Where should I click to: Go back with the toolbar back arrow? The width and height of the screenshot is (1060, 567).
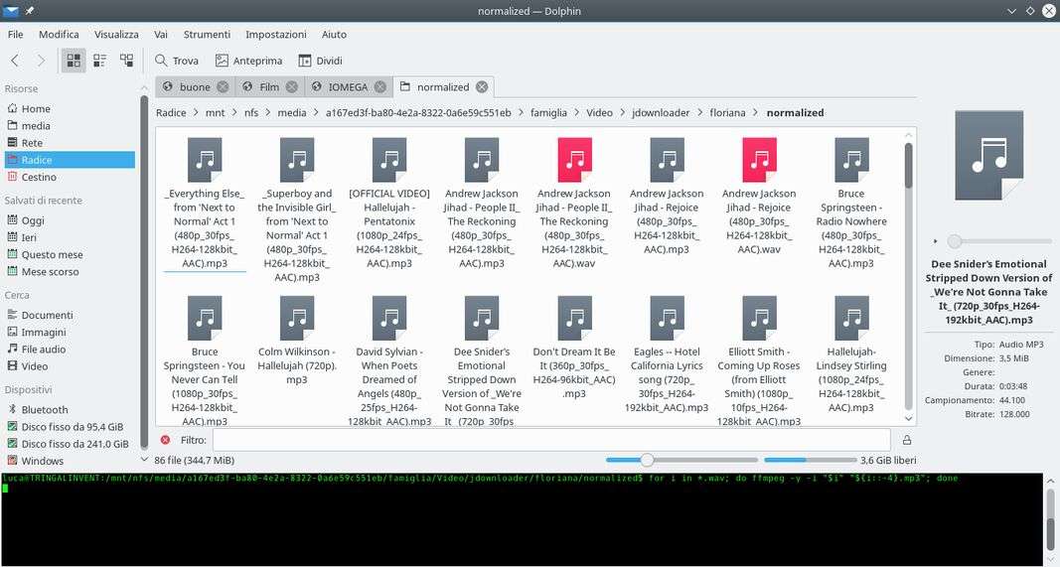click(x=15, y=61)
